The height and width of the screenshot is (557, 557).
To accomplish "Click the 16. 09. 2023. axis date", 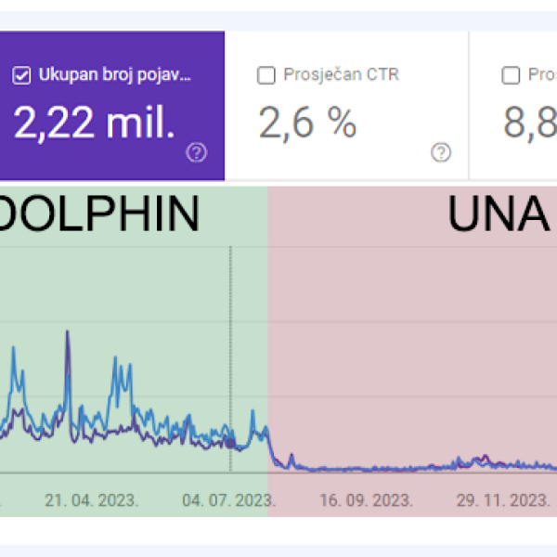I will (x=365, y=500).
